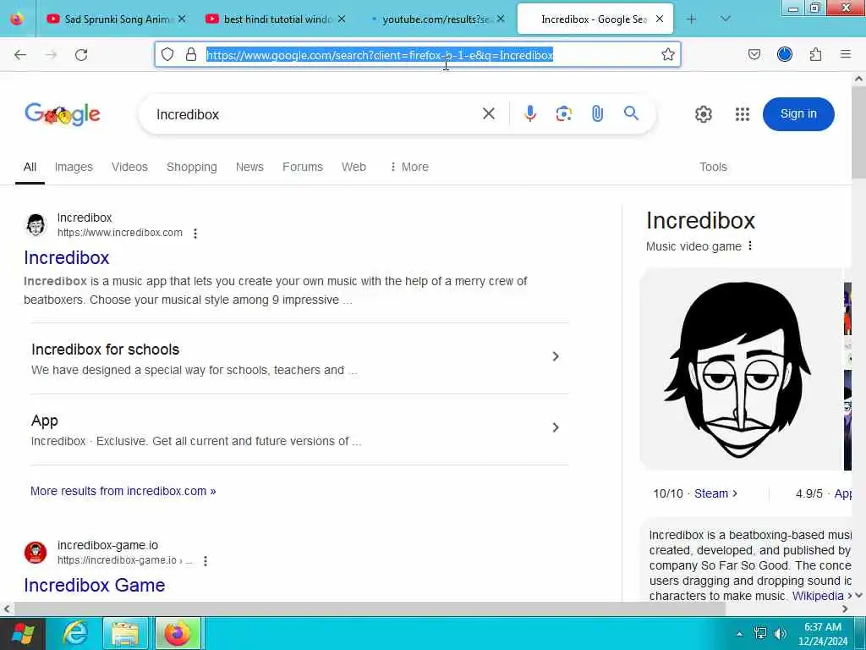Open More results from incredibox.com
The image size is (866, 650).
pyautogui.click(x=123, y=491)
